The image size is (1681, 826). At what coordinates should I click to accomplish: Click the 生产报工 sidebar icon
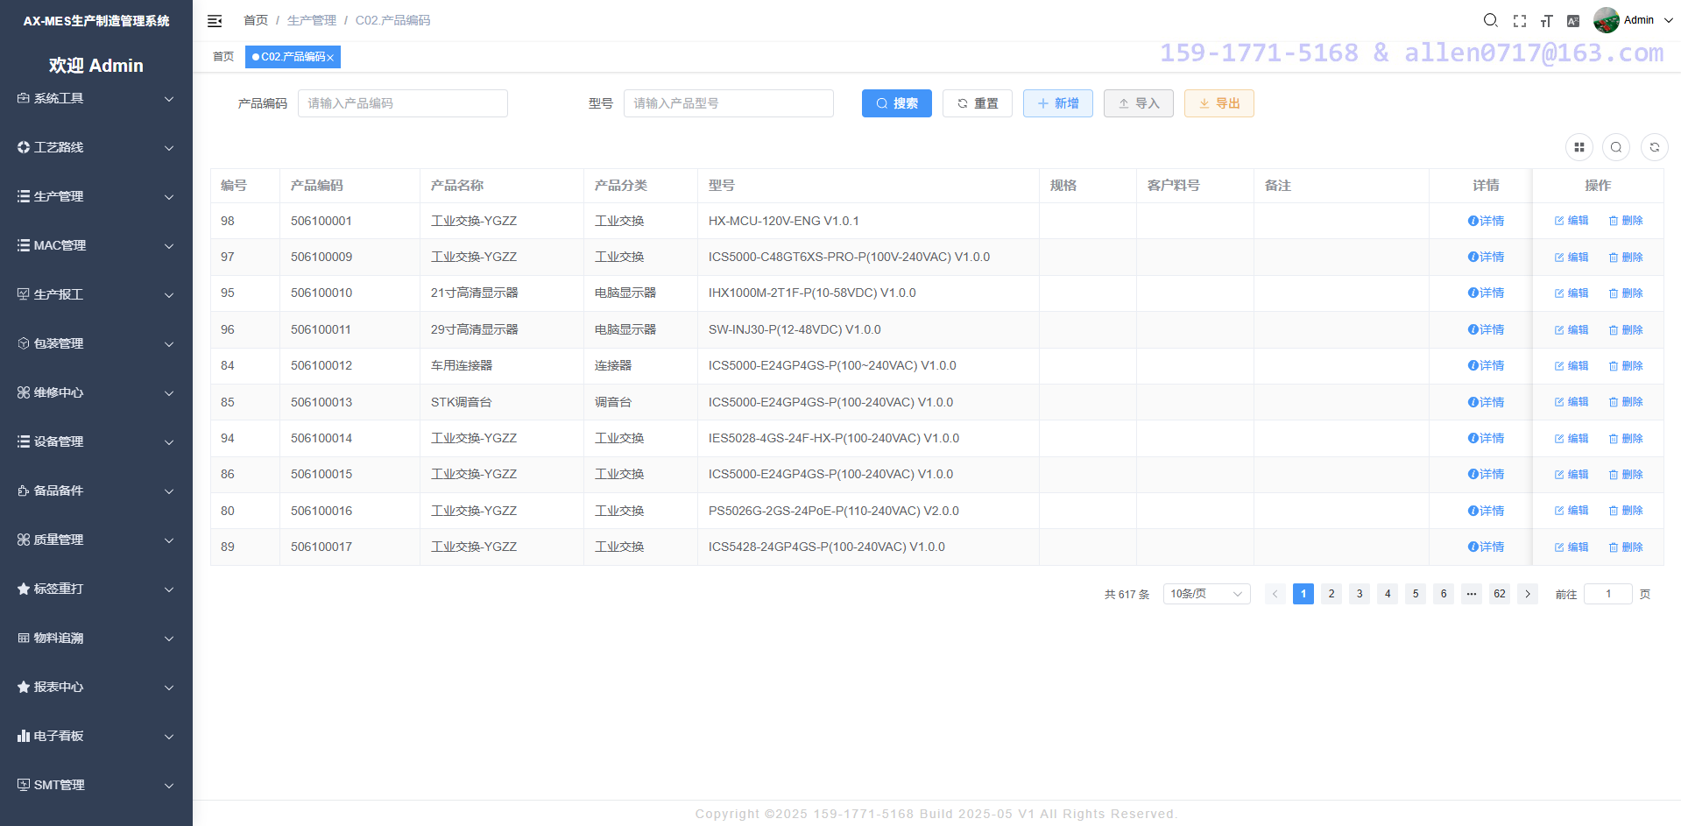click(24, 294)
